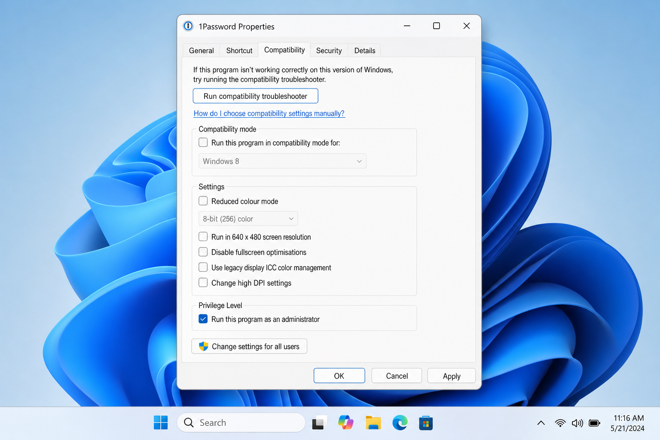
Task: Enable compatibility mode checkbox
Action: coord(203,143)
